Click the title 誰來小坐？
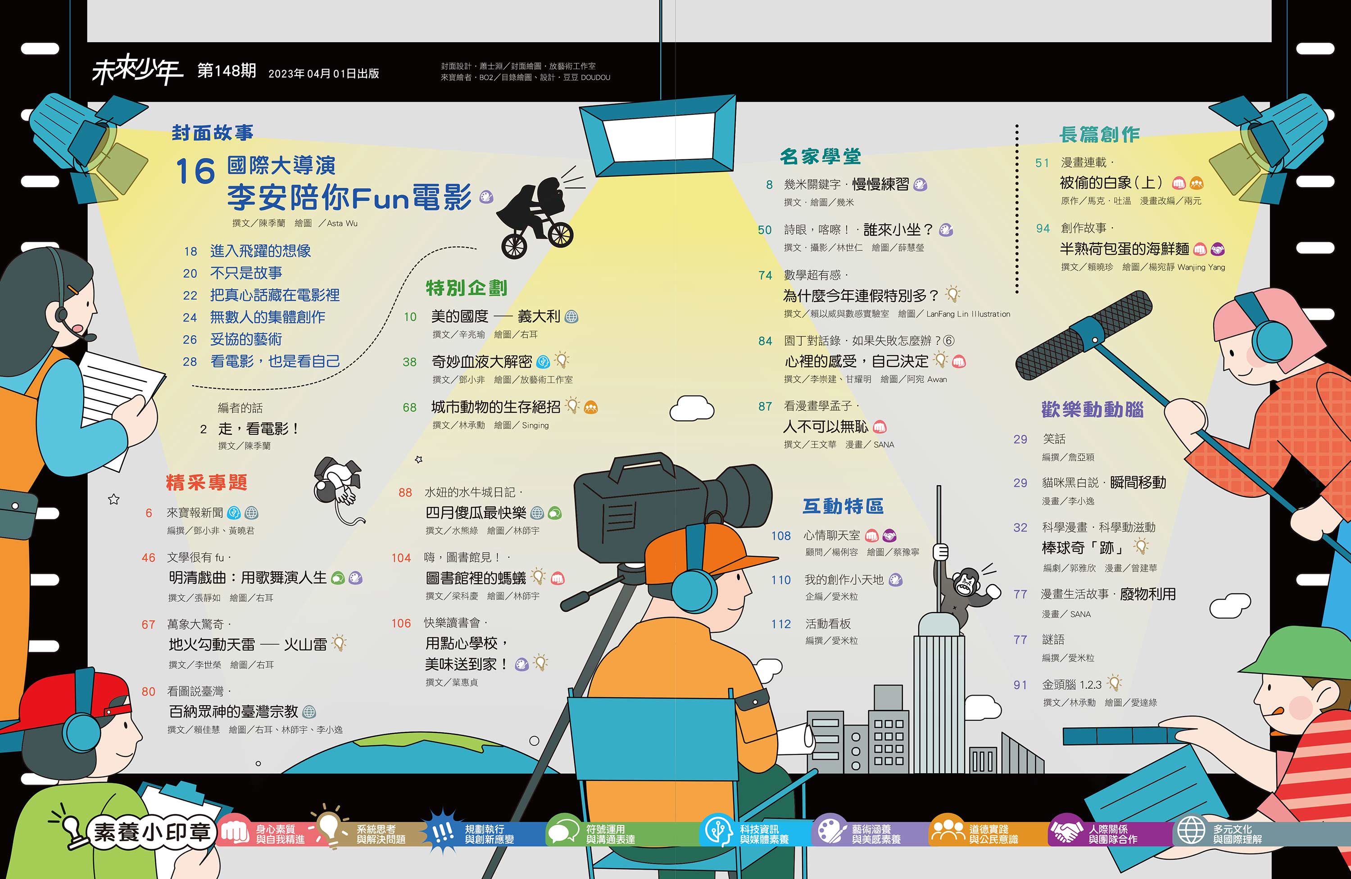Viewport: 1351px width, 879px height. pyautogui.click(x=898, y=229)
